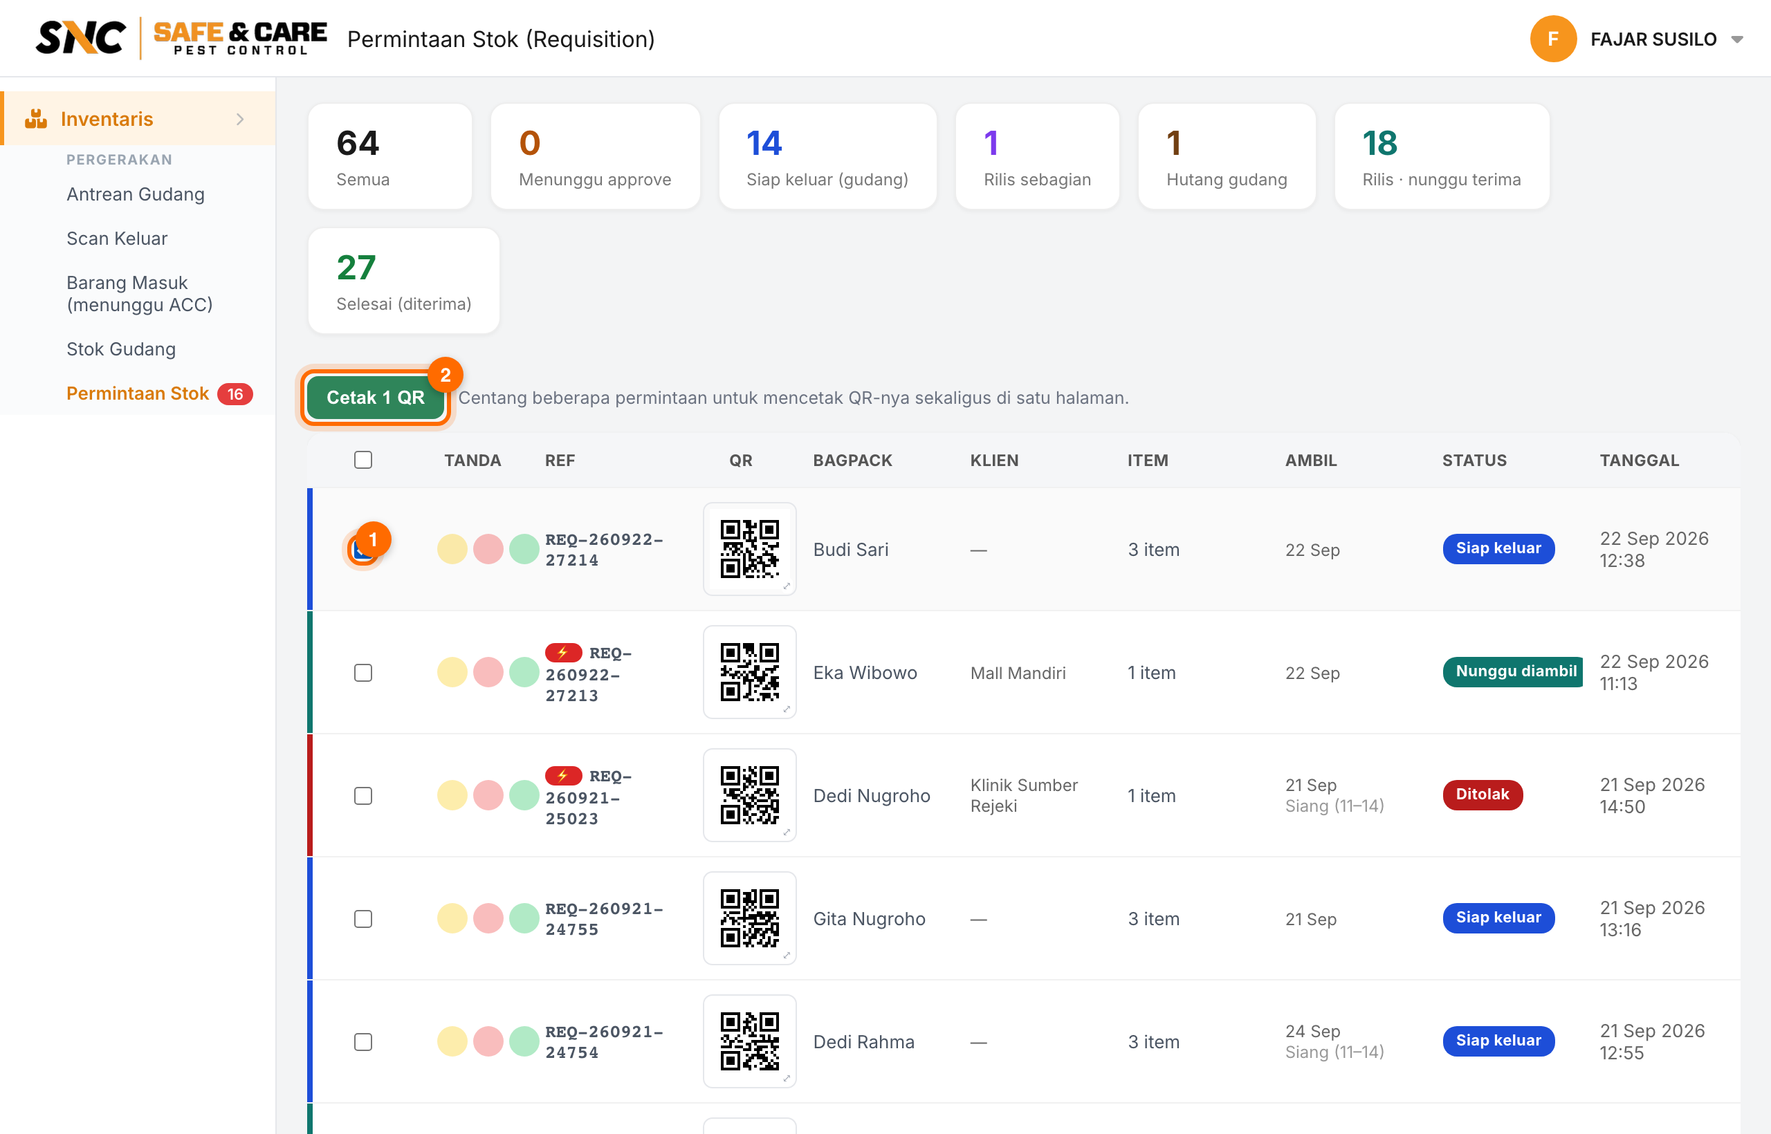Image resolution: width=1771 pixels, height=1134 pixels.
Task: Navigate to Stok Gudang
Action: (x=122, y=349)
